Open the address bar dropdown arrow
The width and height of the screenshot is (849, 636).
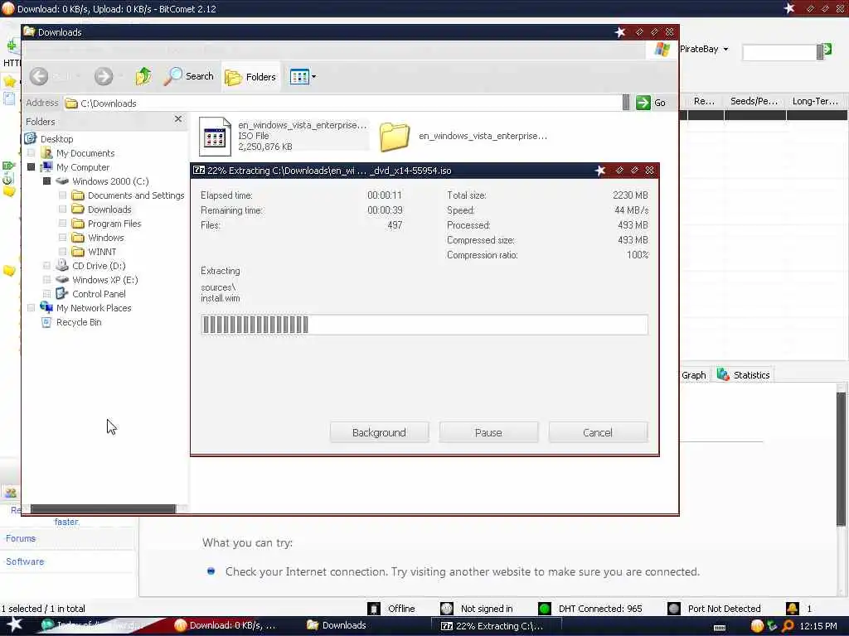pyautogui.click(x=626, y=103)
